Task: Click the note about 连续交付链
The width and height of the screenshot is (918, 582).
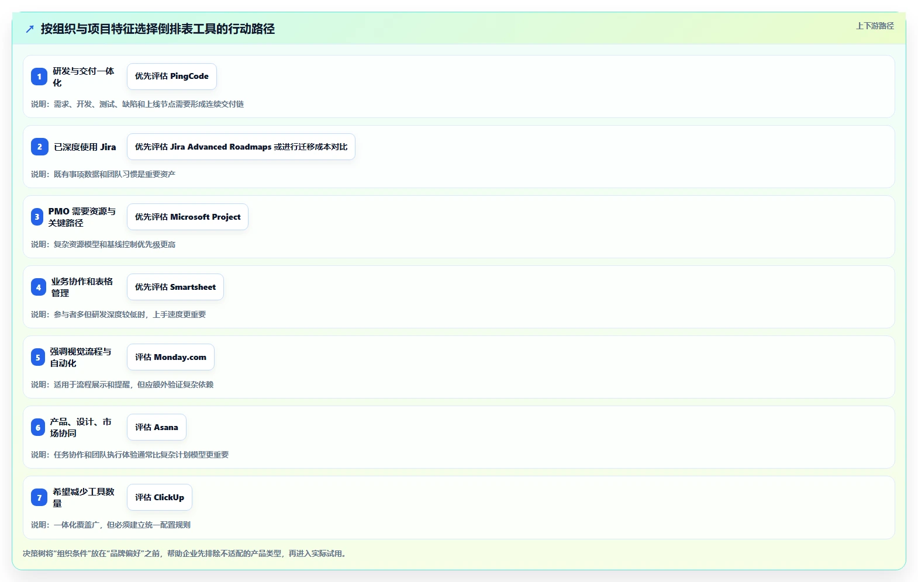Action: (x=137, y=104)
